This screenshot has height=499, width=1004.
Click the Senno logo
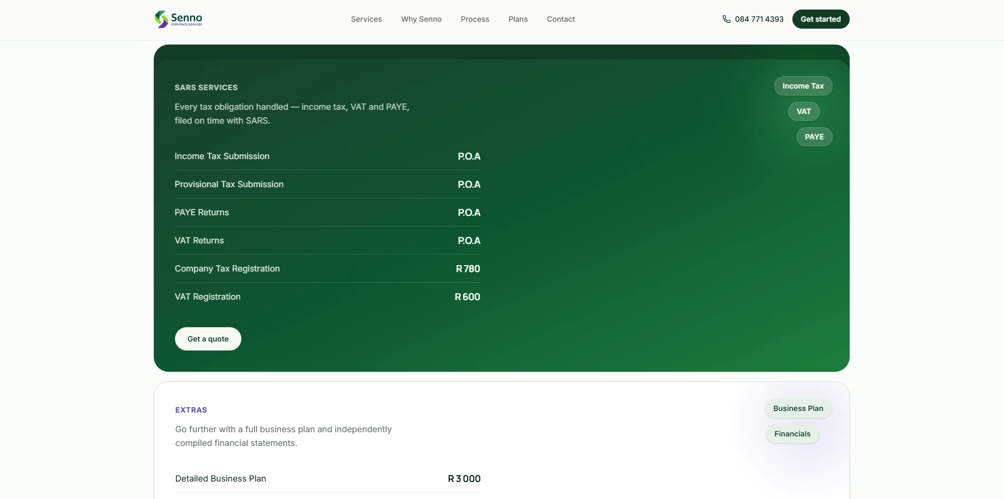[178, 19]
